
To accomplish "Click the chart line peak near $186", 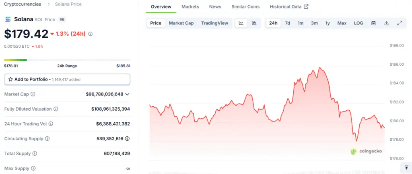I will 320,68.
